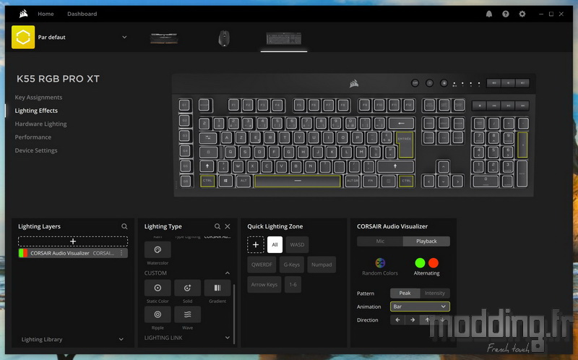This screenshot has width=578, height=360.
Task: Click the spacebar on keyboard preview
Action: (298, 181)
